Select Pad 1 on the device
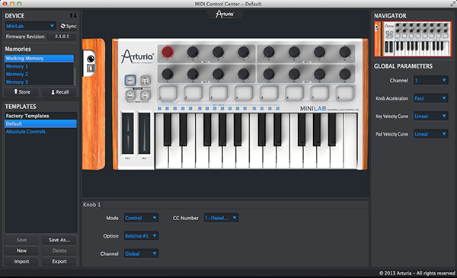Screen dimensions: 457x278 click(x=168, y=93)
